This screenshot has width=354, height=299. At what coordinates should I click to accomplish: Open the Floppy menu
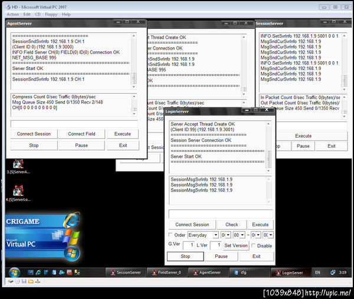click(x=51, y=14)
